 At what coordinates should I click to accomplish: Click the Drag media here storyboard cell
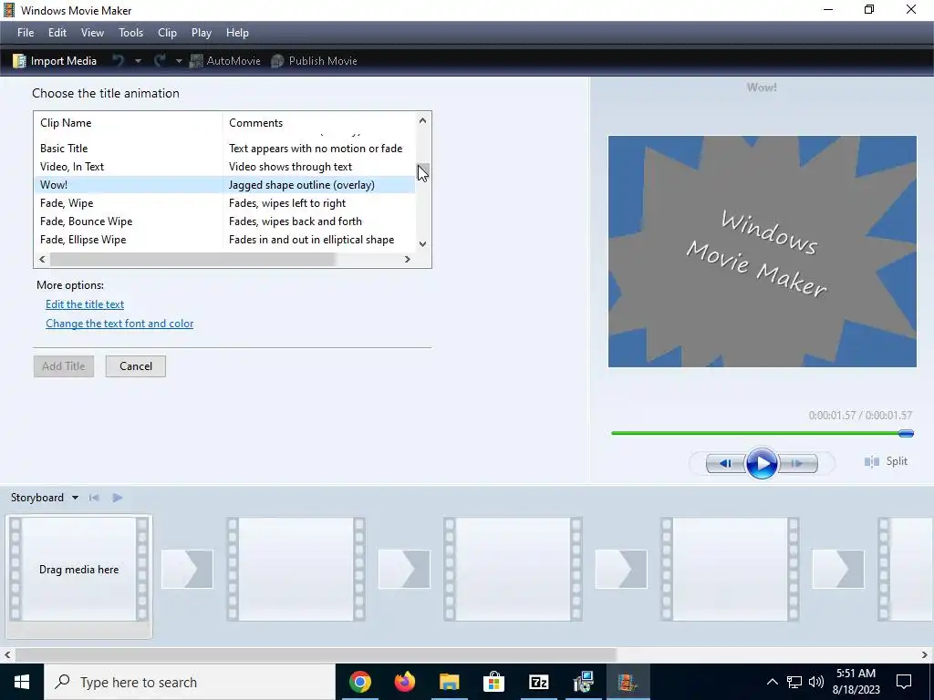pyautogui.click(x=78, y=570)
